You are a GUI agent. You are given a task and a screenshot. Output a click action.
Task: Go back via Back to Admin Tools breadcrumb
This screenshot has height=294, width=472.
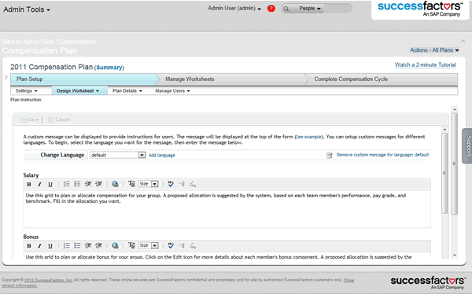(x=49, y=42)
